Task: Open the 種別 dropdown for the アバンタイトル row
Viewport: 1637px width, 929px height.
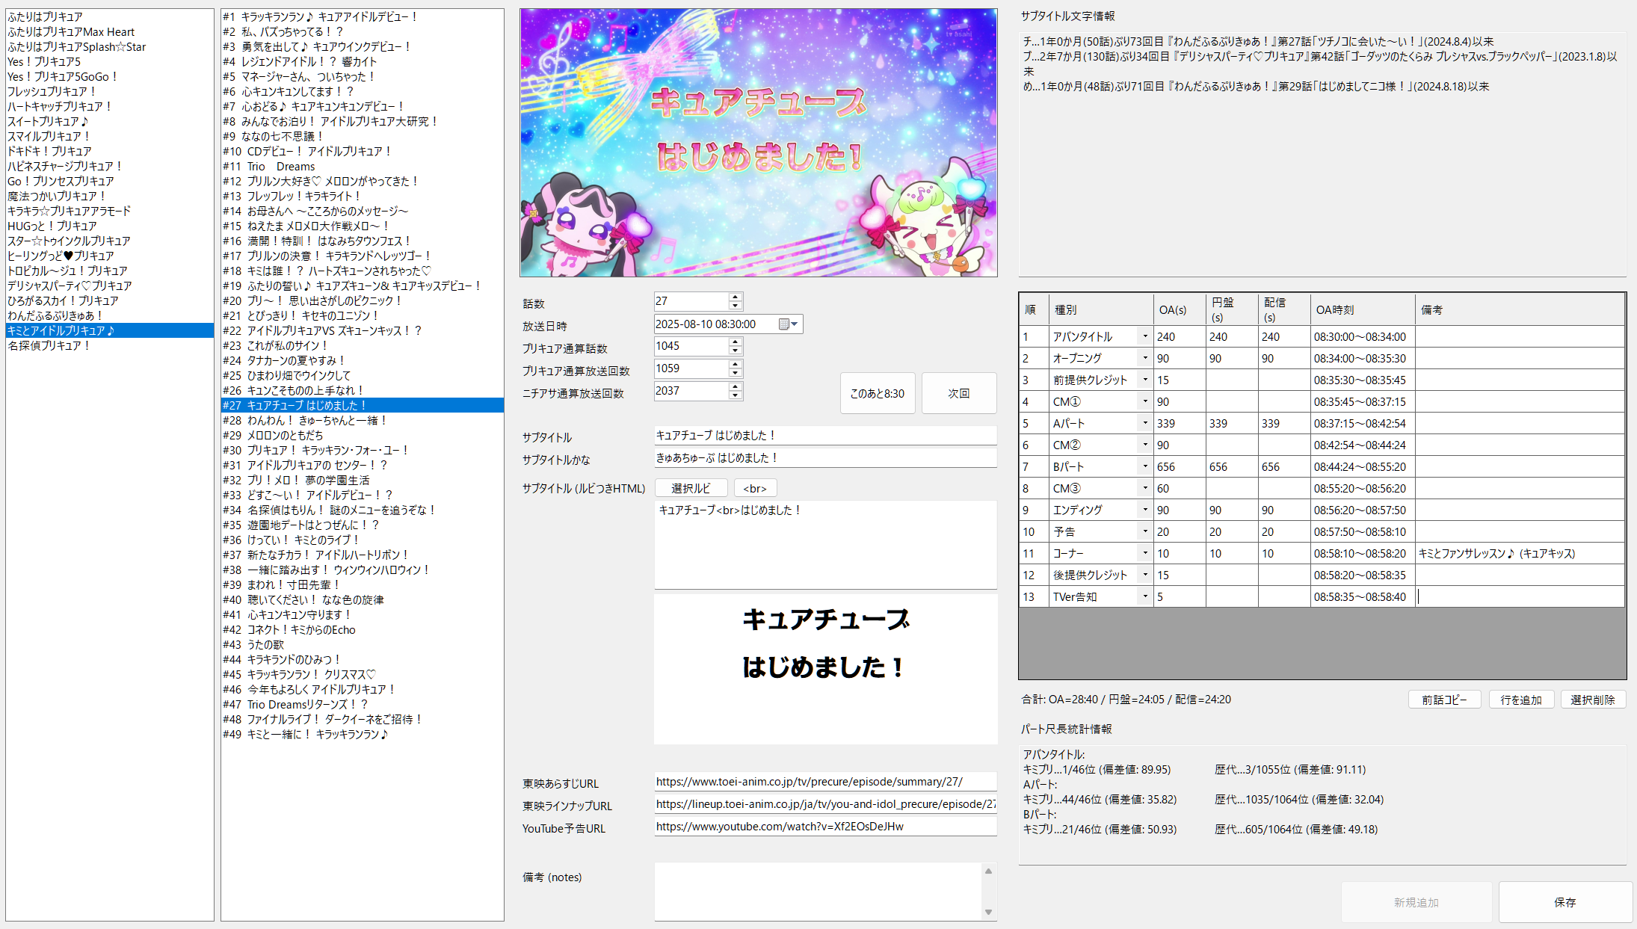Action: 1144,337
